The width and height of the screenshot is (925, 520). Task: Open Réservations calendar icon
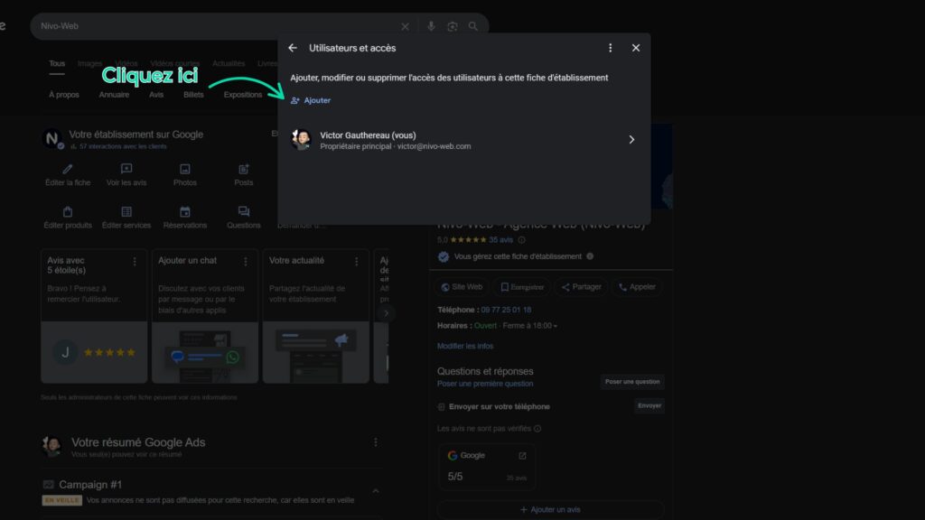click(x=184, y=211)
